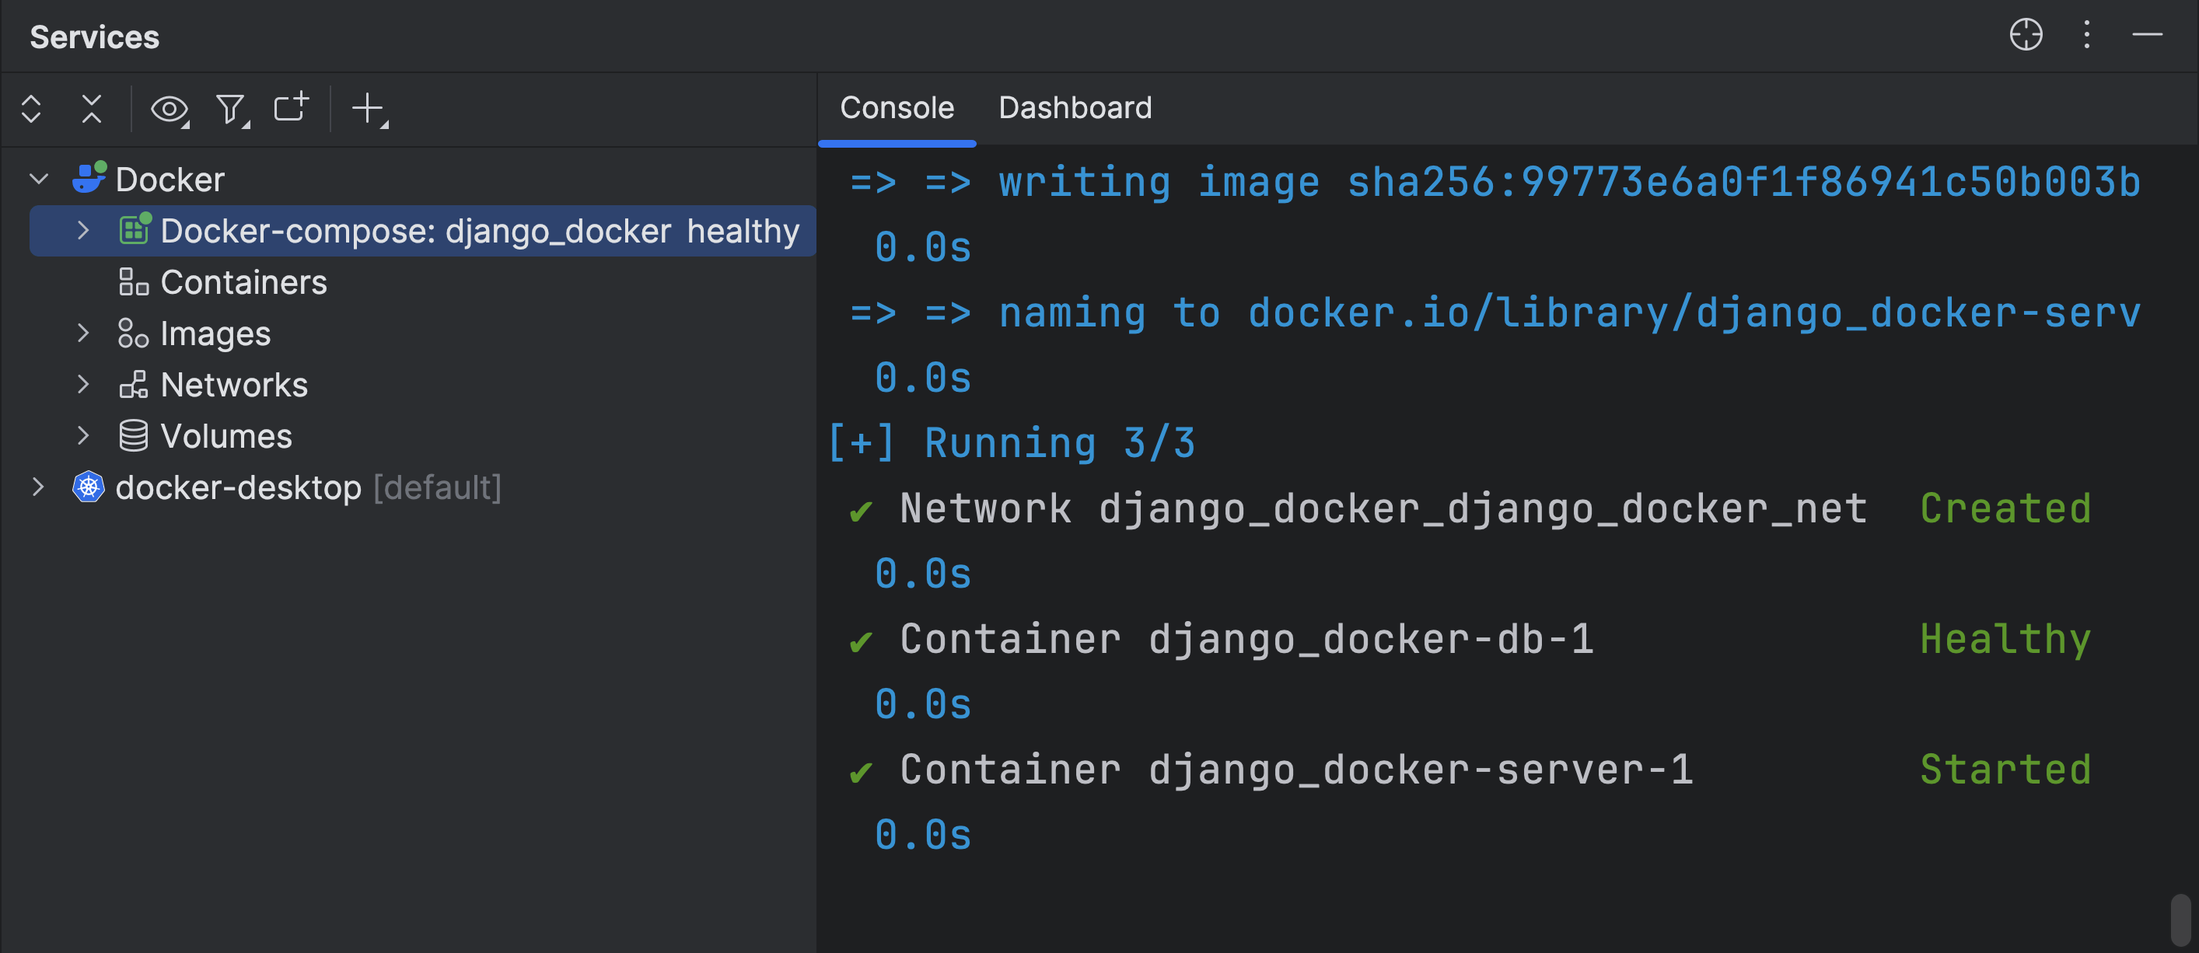Expand the Volumes node arrow
Viewport: 2199px width, 953px height.
(82, 436)
